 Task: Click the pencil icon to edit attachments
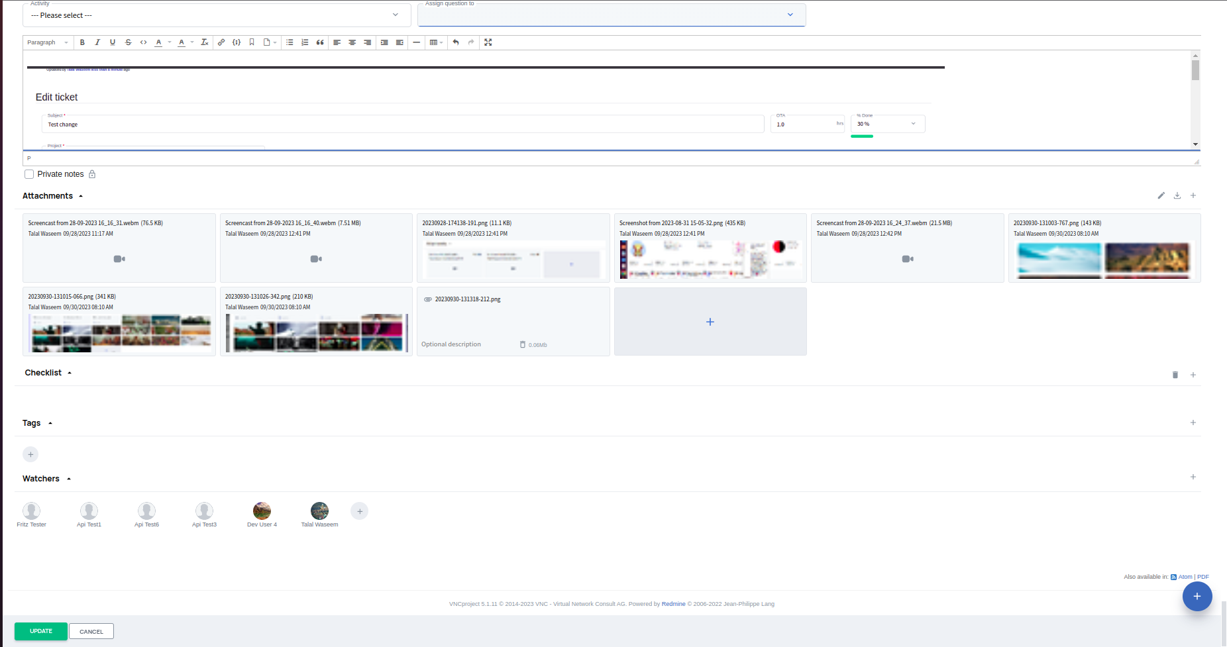coord(1161,196)
